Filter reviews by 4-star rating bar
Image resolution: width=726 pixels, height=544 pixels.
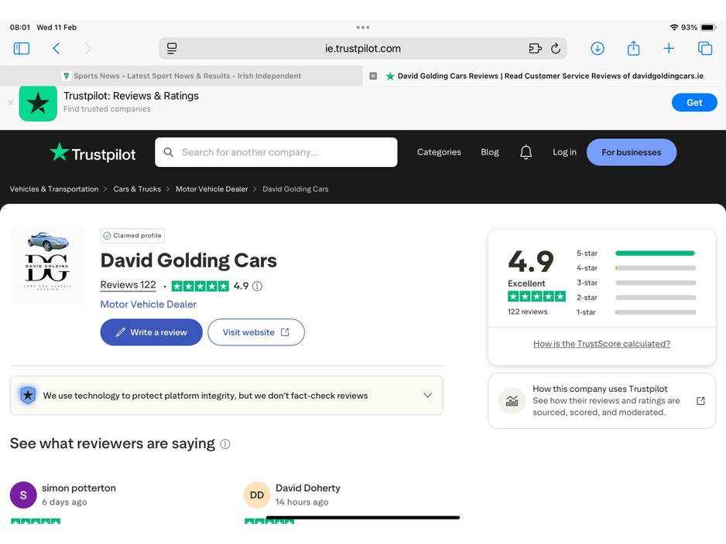[x=655, y=268]
